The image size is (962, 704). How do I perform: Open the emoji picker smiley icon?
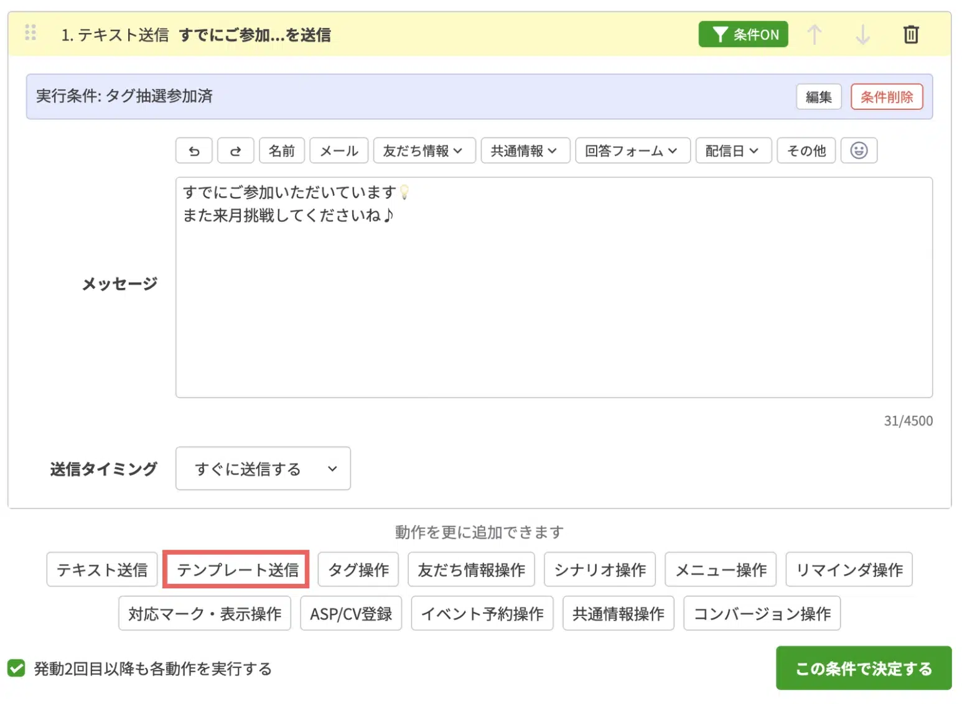point(859,151)
